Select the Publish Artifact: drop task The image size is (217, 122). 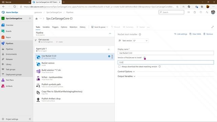[x=75, y=99]
